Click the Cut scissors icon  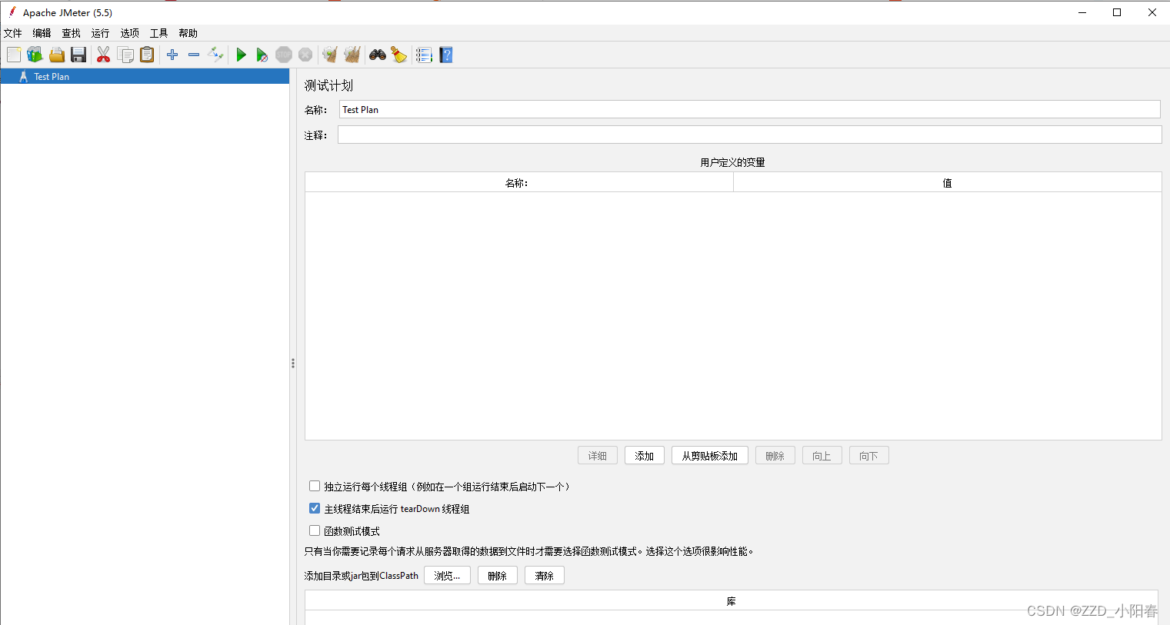click(103, 55)
